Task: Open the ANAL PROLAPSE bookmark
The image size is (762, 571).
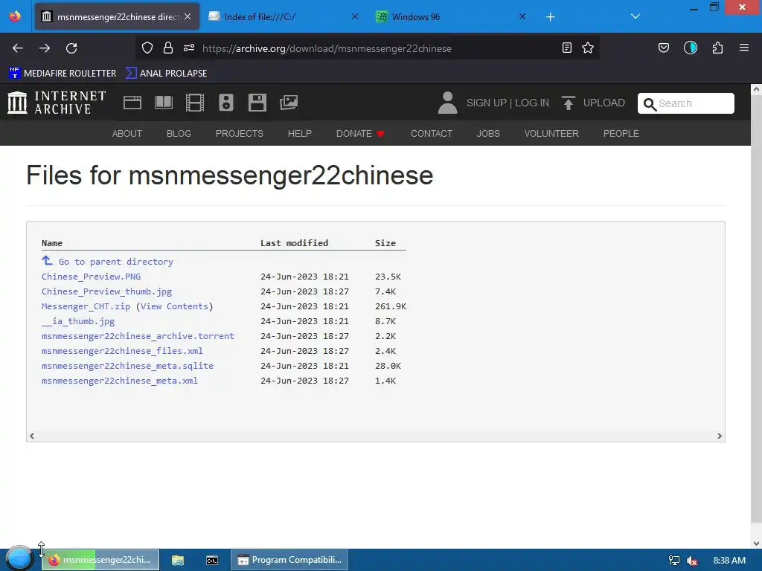Action: 166,74
